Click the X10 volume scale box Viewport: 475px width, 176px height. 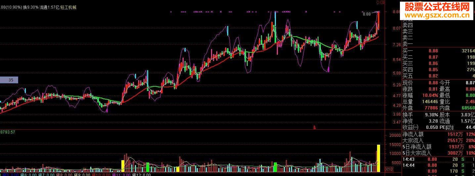389,169
